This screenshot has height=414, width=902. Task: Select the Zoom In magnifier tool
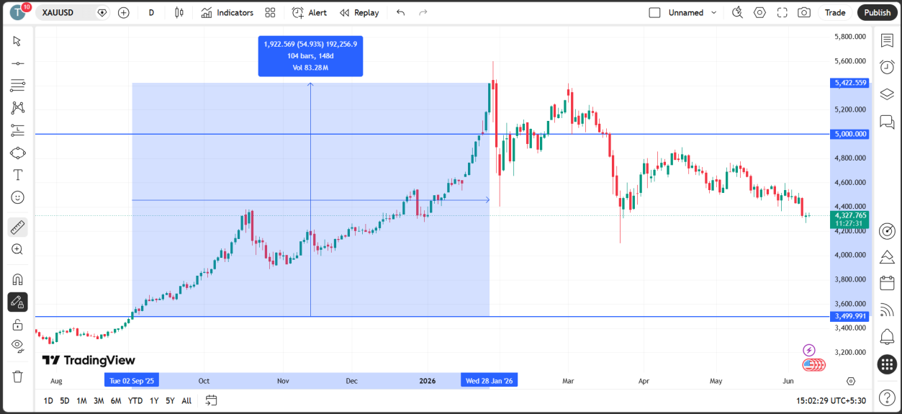pos(17,249)
